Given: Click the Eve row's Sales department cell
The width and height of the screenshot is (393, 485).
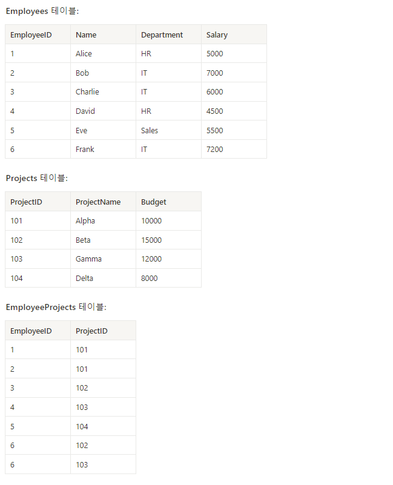Looking at the screenshot, I should pos(168,130).
